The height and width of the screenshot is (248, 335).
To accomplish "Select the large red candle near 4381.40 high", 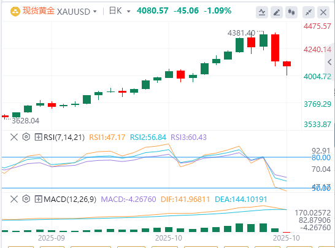I will (275, 48).
